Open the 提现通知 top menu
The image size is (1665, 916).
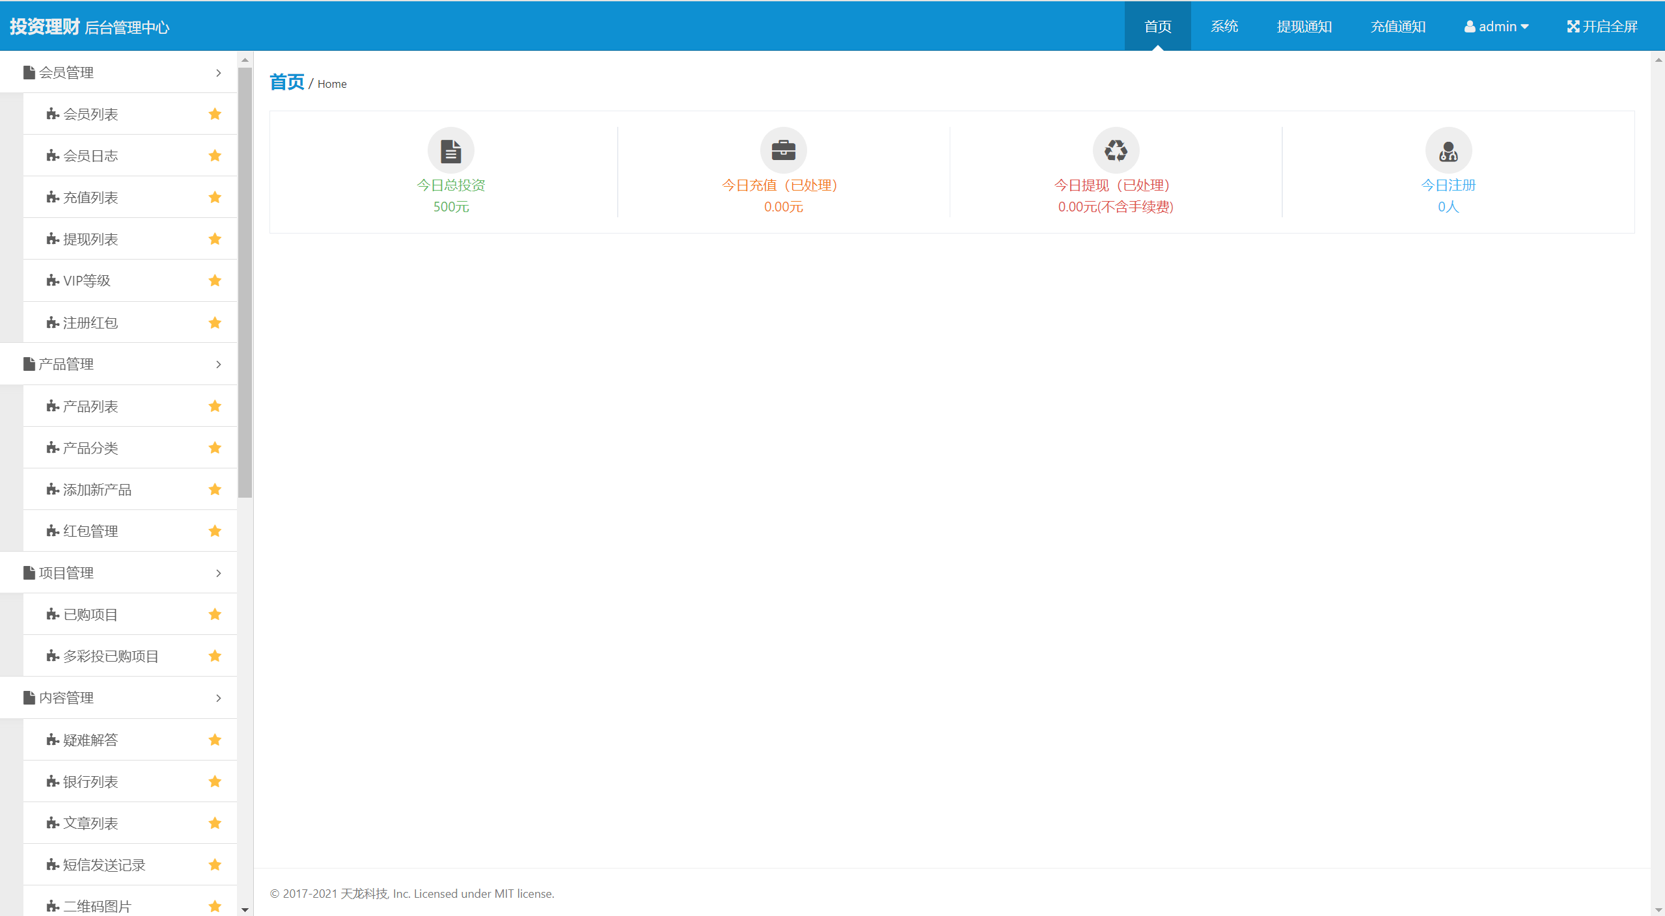[1304, 27]
